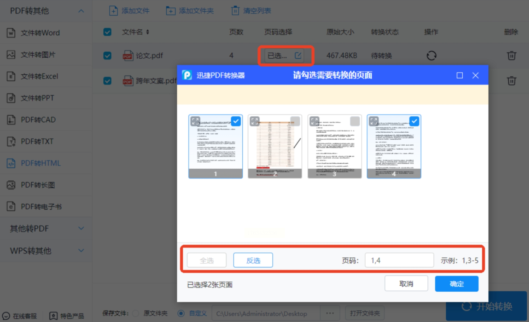Expand the WPS转其他 section

(81, 250)
